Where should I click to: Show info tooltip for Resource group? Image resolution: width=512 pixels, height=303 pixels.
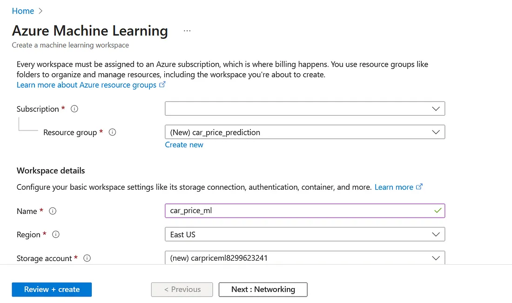tap(112, 132)
